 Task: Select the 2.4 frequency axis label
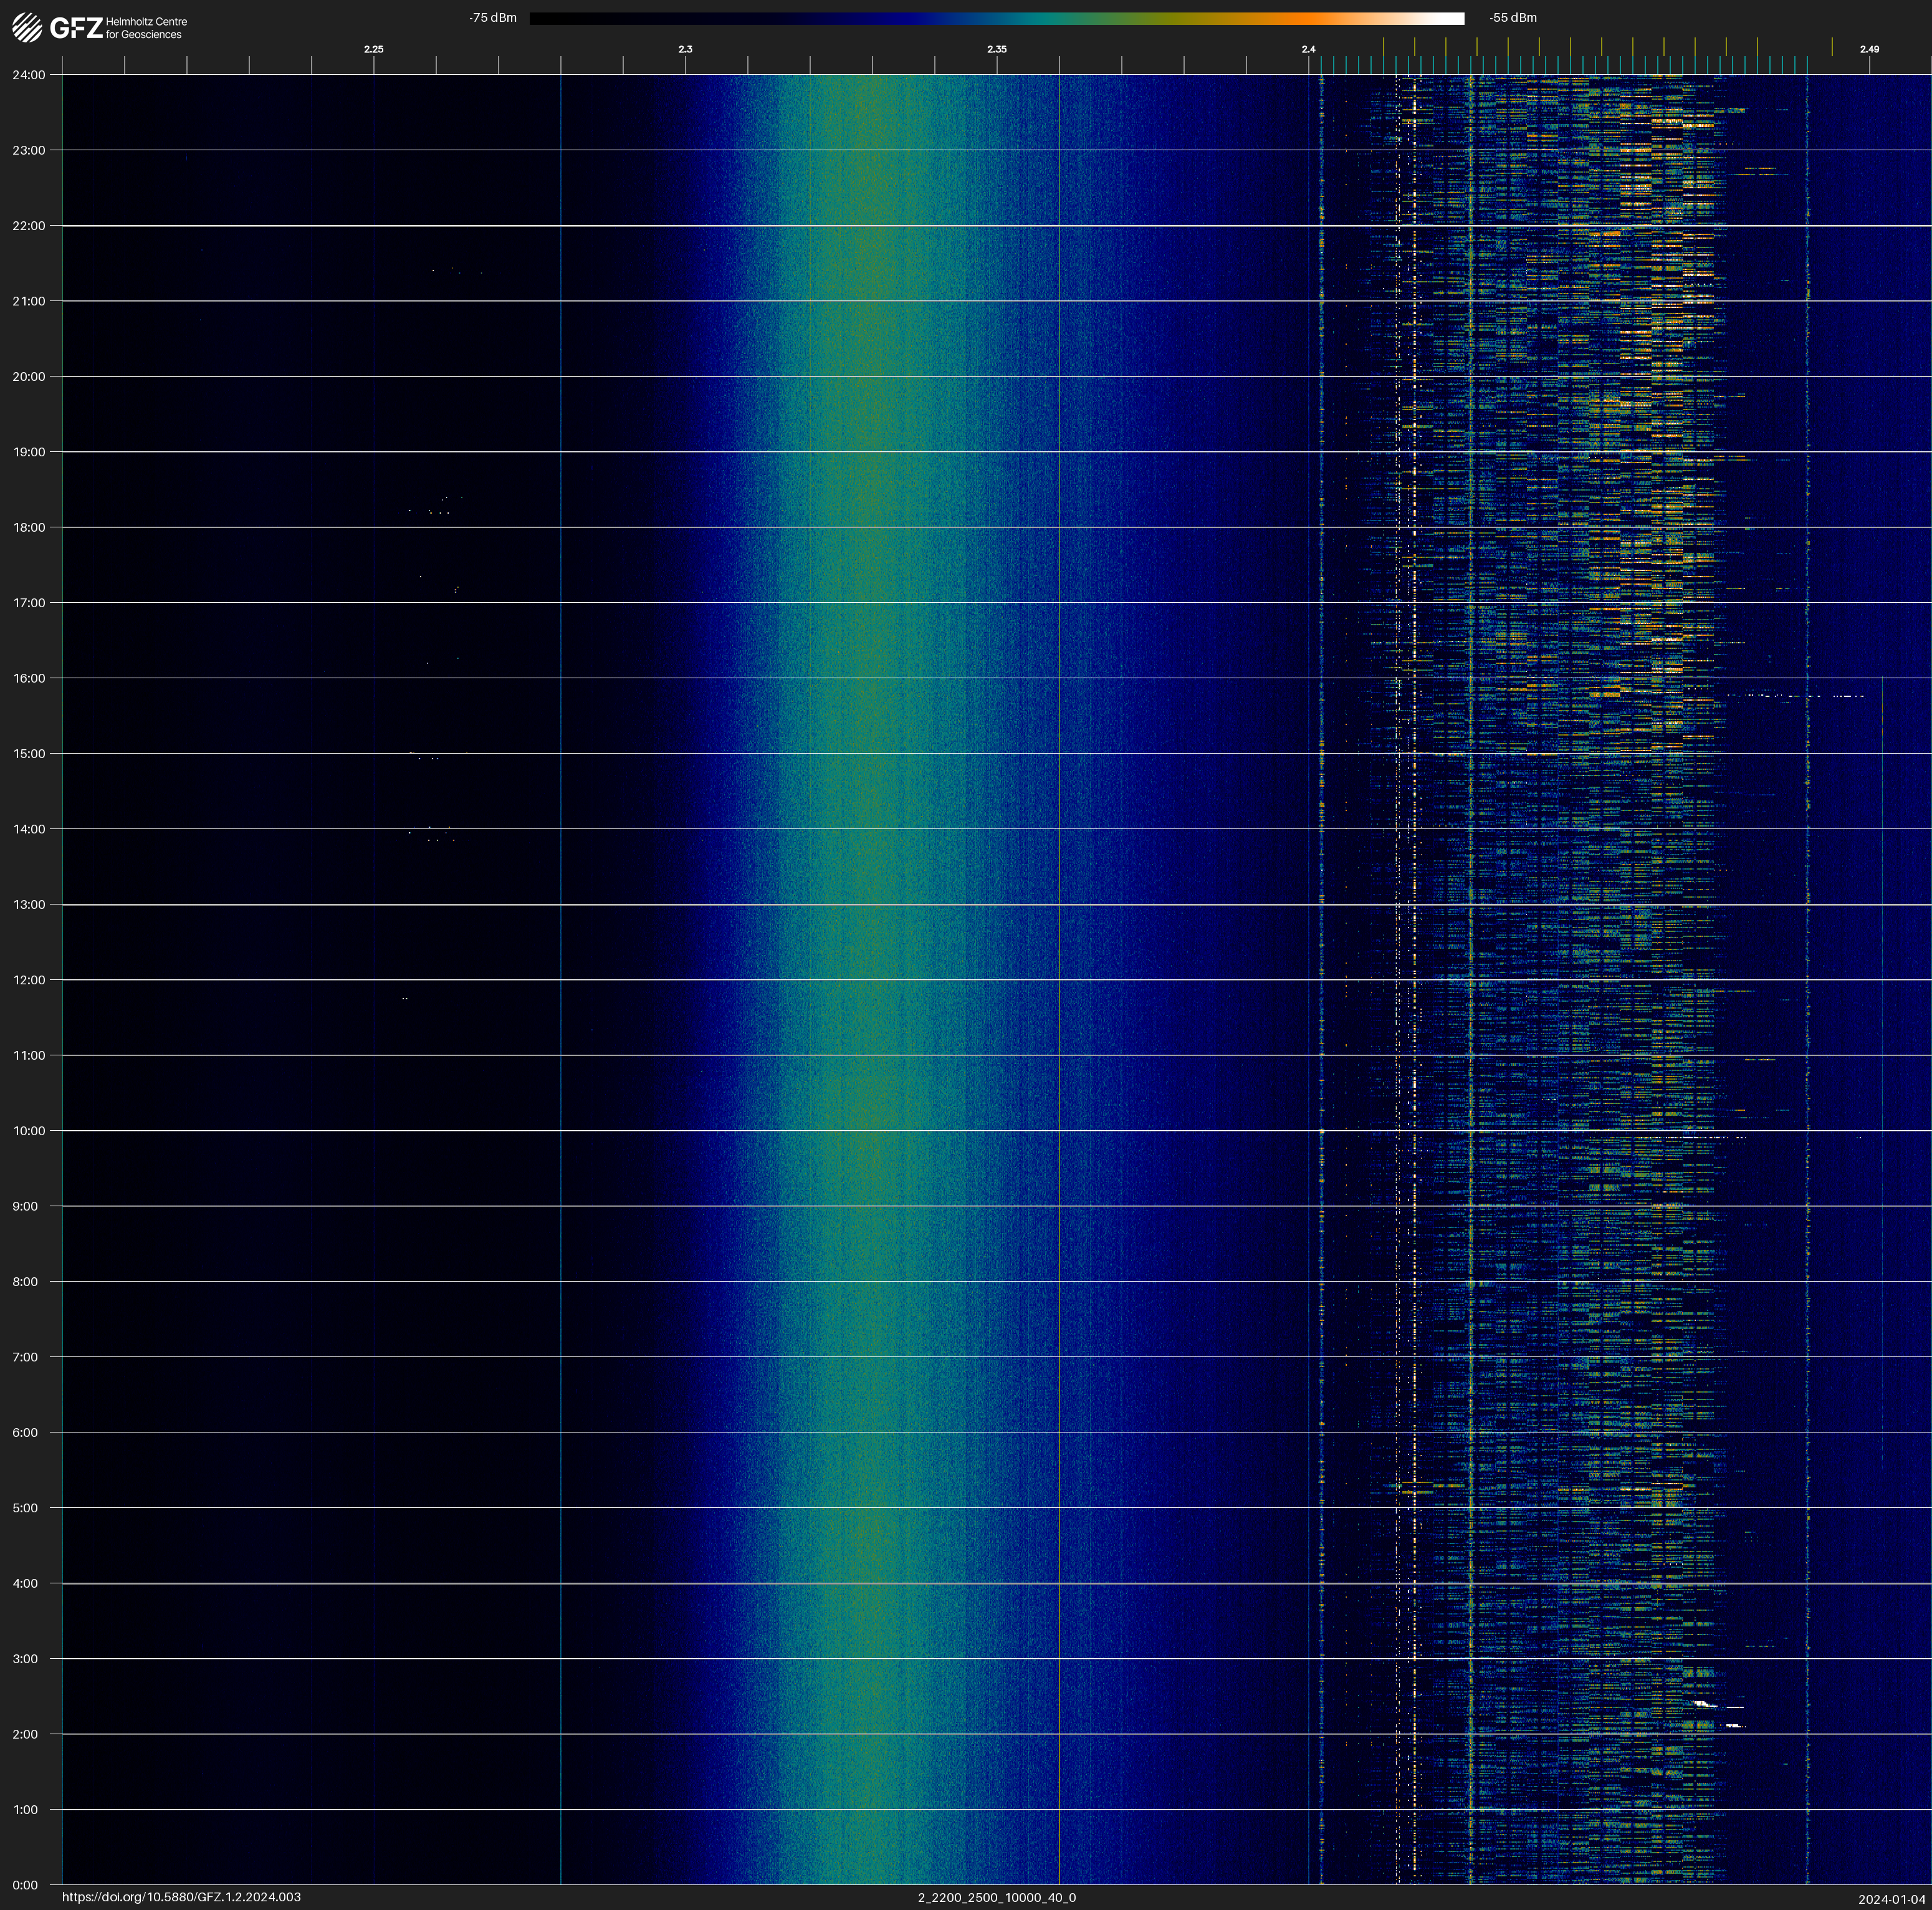pos(1308,49)
